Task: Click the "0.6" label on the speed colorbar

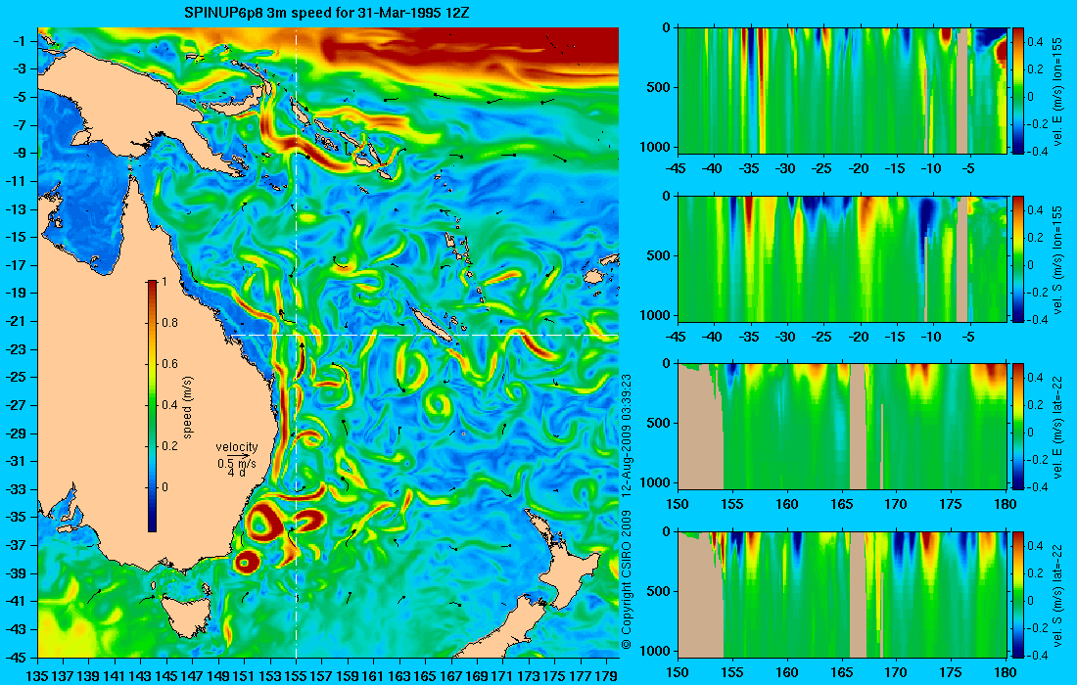Action: (169, 364)
